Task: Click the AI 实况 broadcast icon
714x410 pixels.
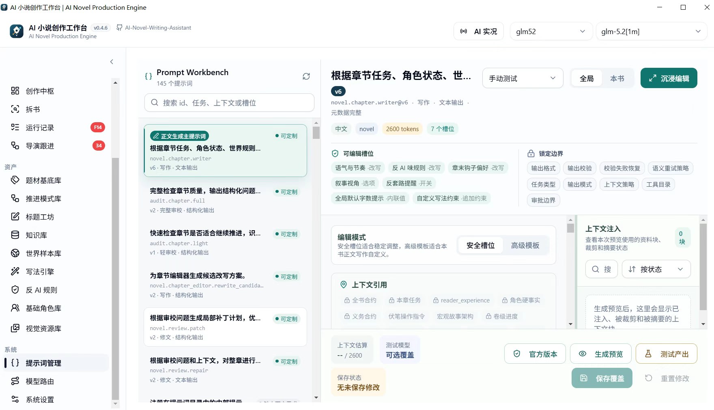Action: [x=464, y=31]
